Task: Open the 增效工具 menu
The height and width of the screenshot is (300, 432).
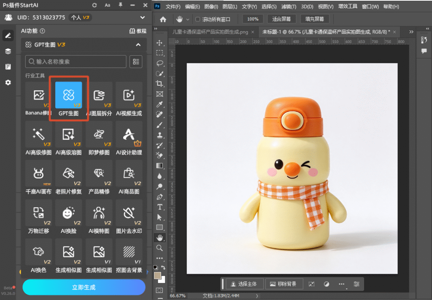Action: click(348, 6)
